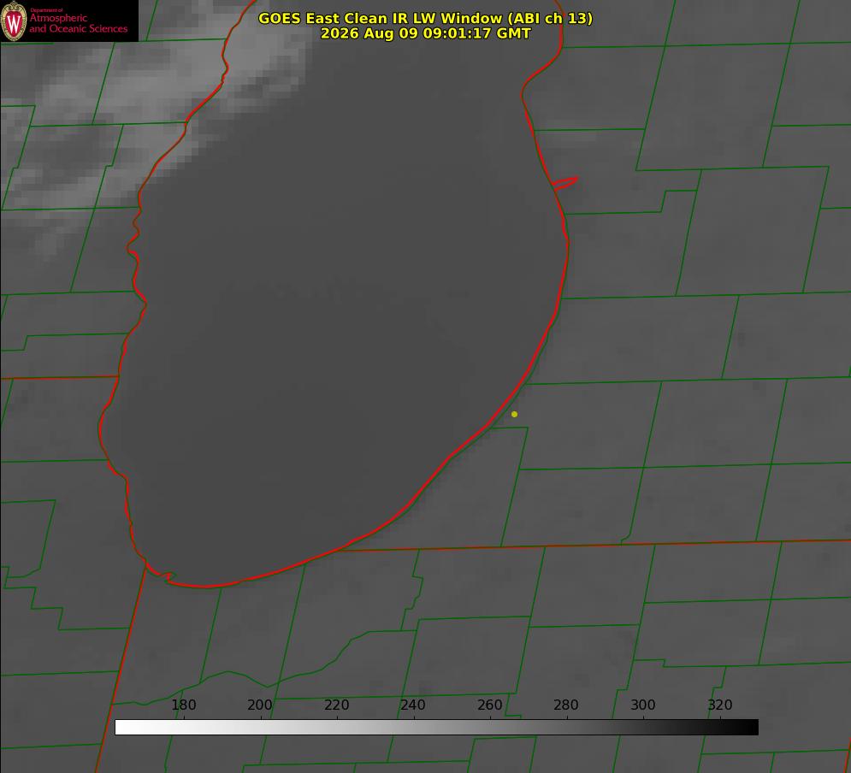This screenshot has width=851, height=773.
Task: Select the Atmospheric and Oceanic Sciences text
Action: coord(78,23)
